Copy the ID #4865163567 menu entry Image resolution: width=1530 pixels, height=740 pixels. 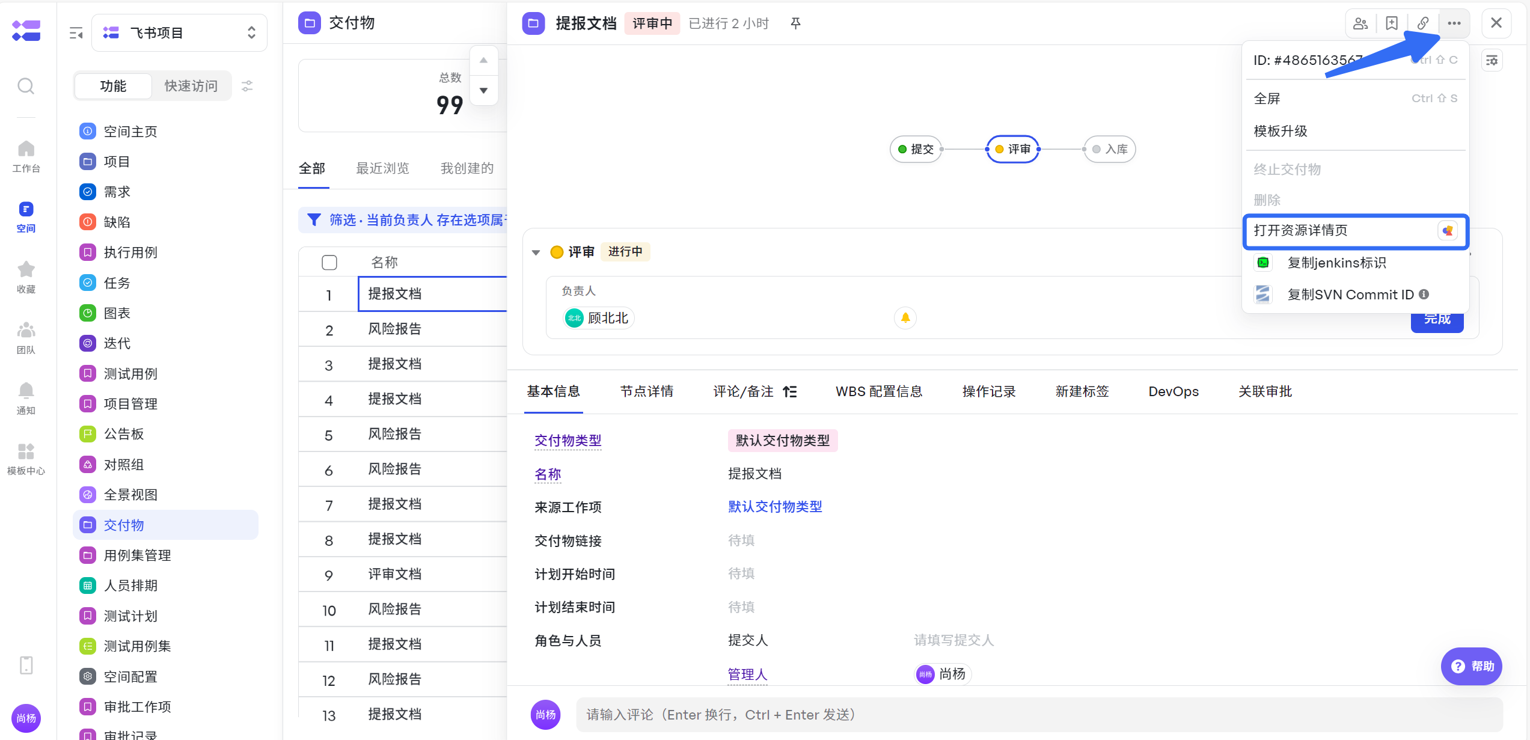(x=1356, y=60)
